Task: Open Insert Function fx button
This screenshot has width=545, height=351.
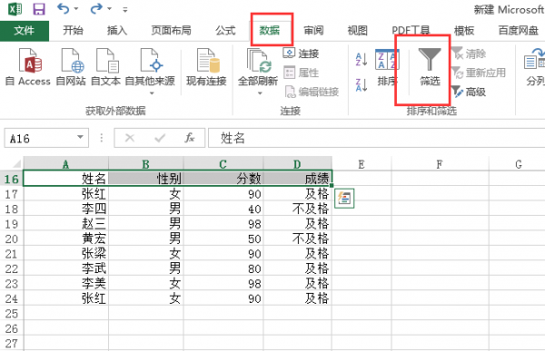Action: (190, 138)
